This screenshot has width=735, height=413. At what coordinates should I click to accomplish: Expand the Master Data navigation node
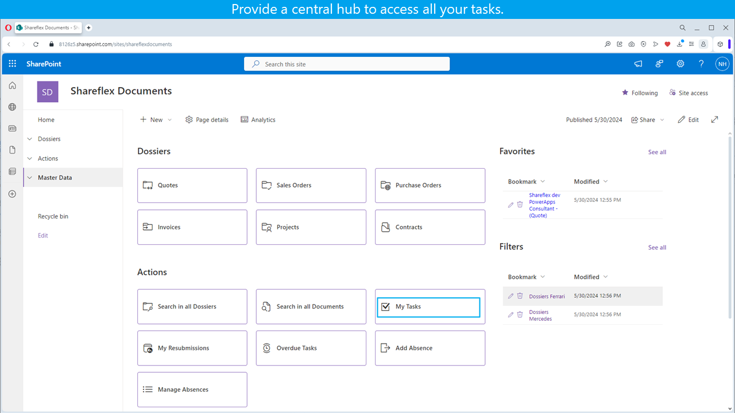(x=30, y=178)
